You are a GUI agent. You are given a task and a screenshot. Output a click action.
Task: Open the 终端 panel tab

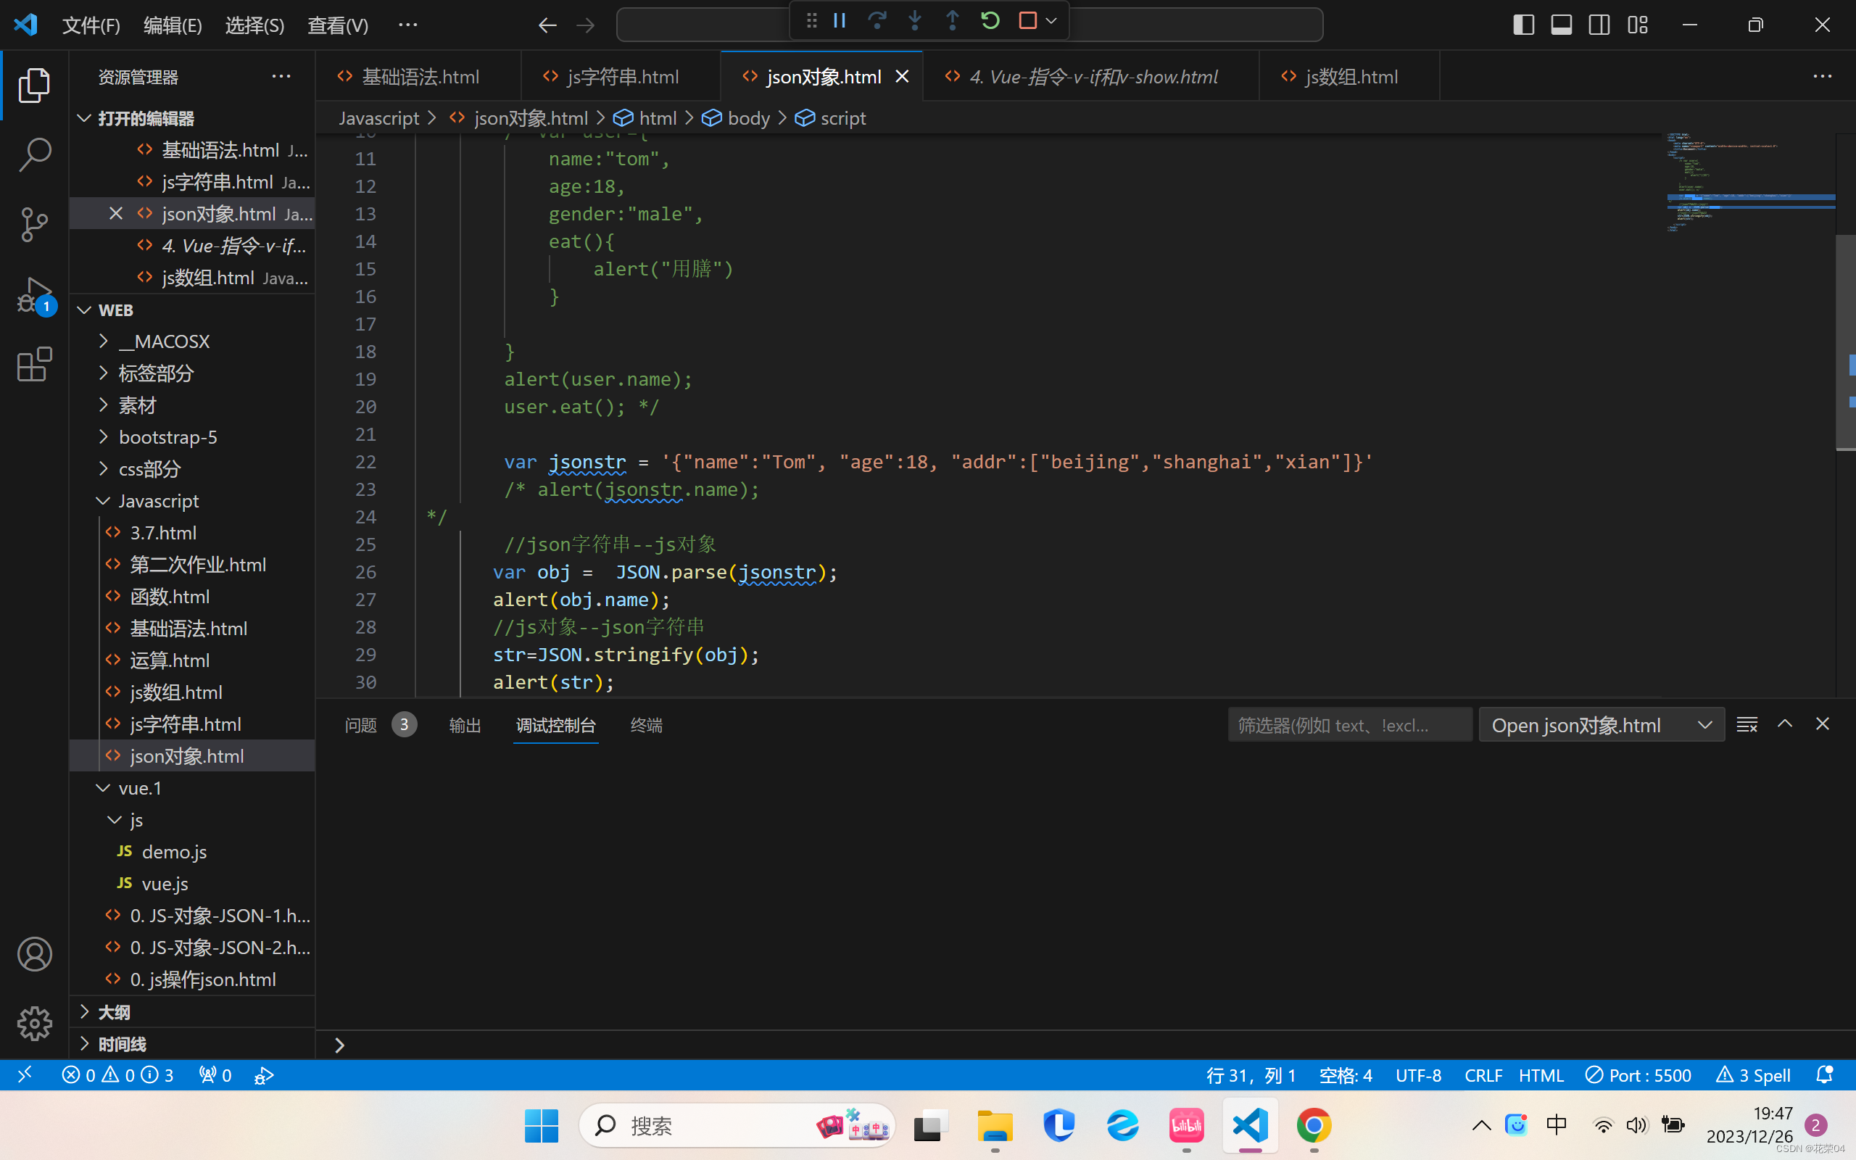[x=646, y=725]
